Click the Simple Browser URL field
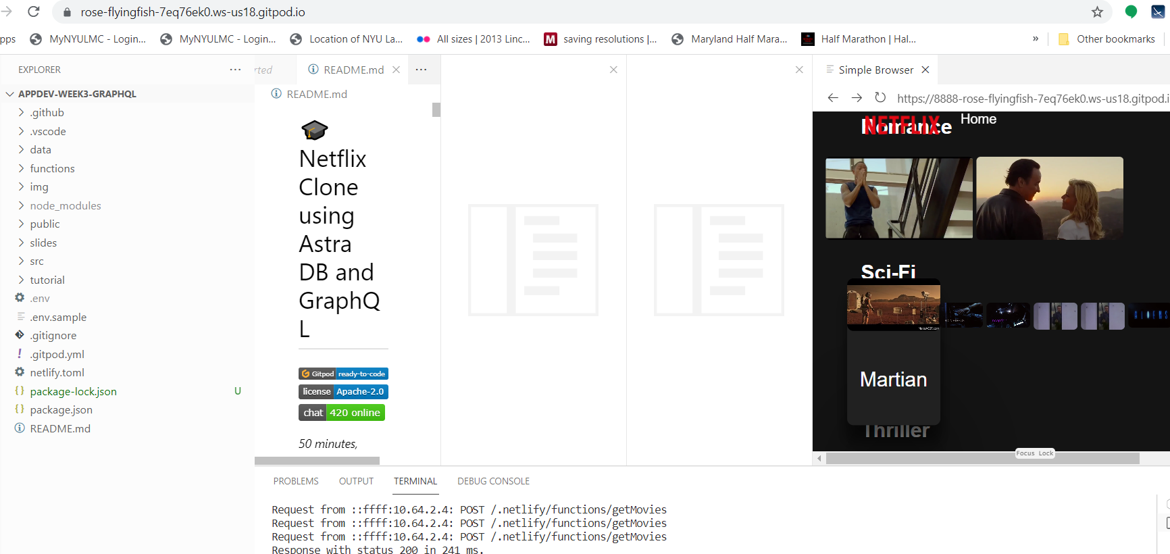The image size is (1170, 554). click(x=1033, y=99)
